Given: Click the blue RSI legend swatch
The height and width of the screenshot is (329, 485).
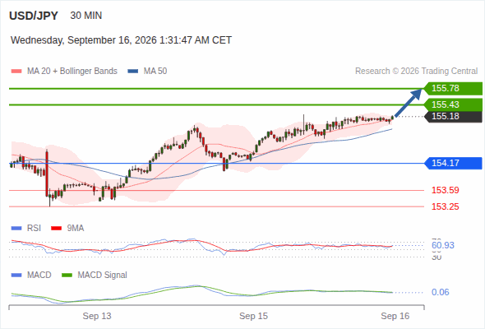Looking at the screenshot, I should click(16, 229).
